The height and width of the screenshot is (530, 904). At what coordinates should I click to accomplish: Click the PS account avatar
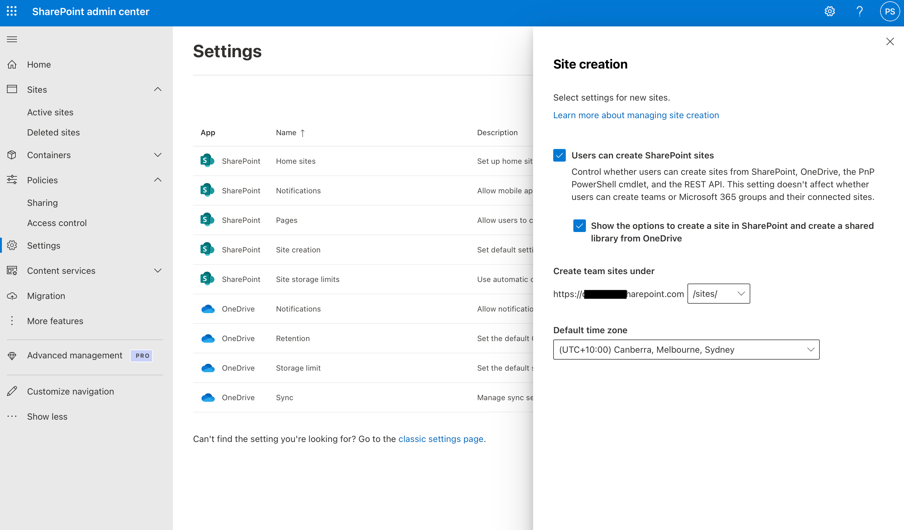tap(890, 11)
